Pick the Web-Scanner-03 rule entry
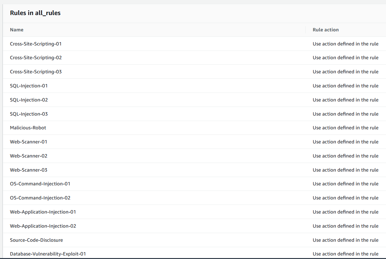 29,170
